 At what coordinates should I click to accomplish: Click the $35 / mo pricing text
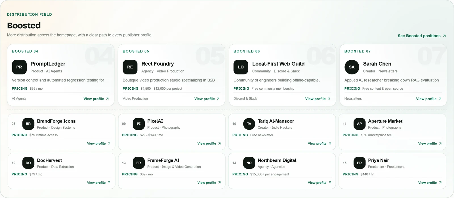(x=36, y=89)
